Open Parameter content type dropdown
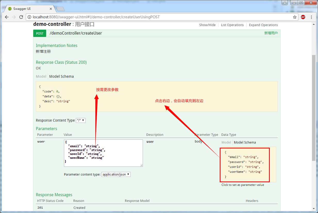The width and height of the screenshot is (318, 213). tap(116, 175)
